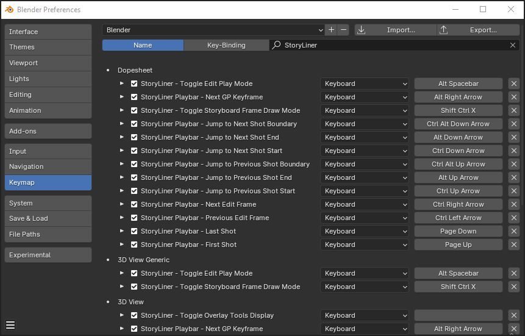Click the minus icon to remove keymap preset
The image size is (525, 336).
[x=343, y=30]
